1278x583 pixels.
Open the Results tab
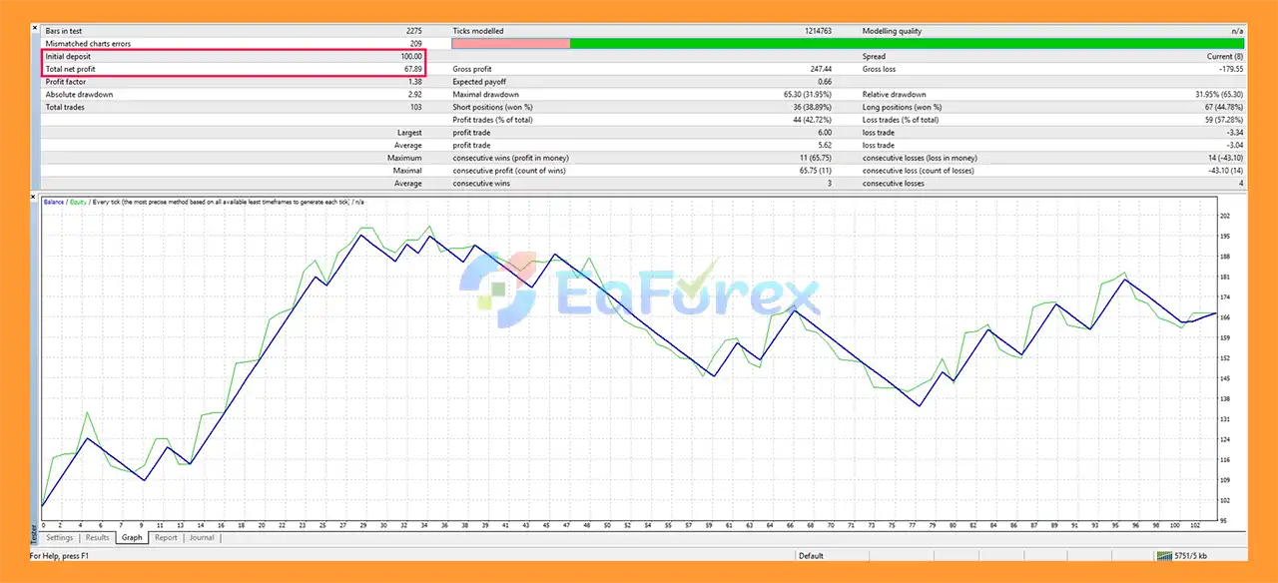coord(98,538)
